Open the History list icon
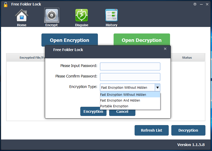The height and width of the screenshot is (151, 212). point(112,15)
